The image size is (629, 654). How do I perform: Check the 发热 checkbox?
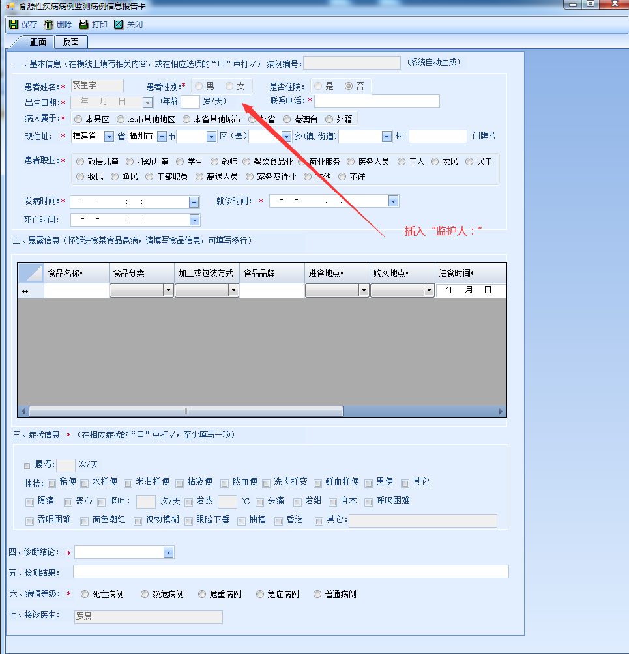pos(188,503)
